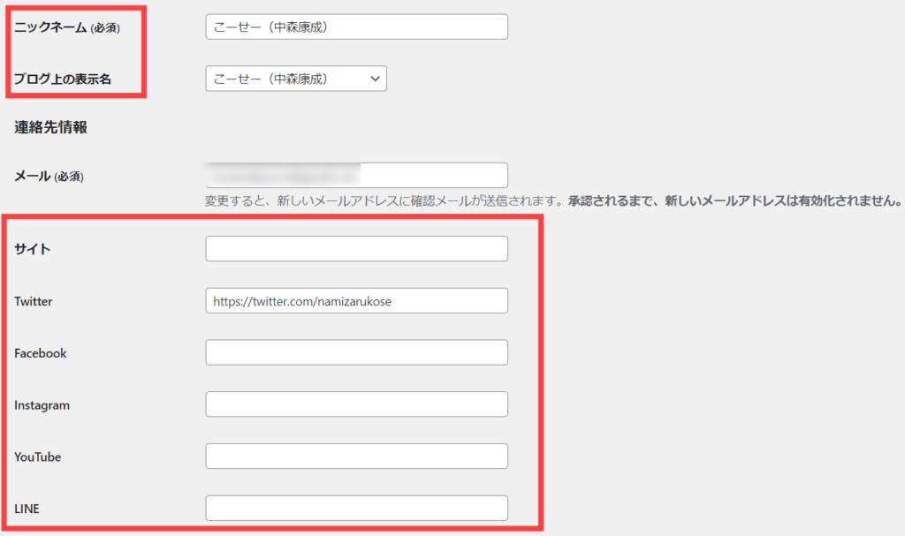Click the サイト label

coord(33,249)
